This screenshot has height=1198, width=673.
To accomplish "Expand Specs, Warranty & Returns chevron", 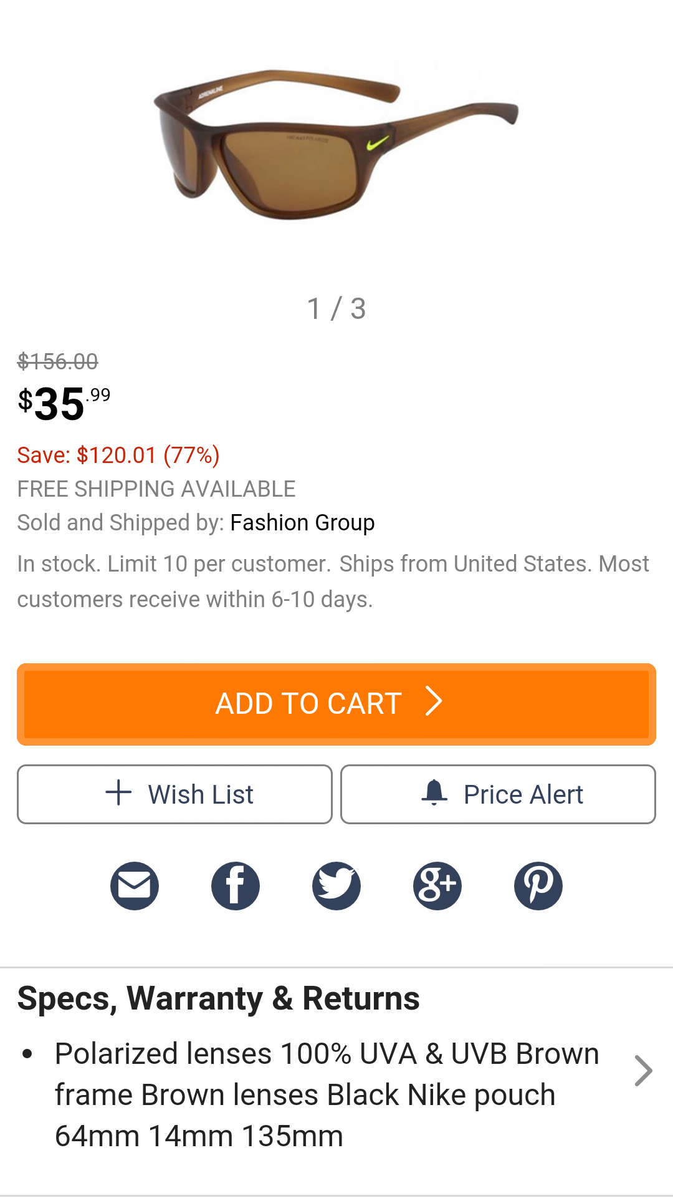I will point(643,1071).
